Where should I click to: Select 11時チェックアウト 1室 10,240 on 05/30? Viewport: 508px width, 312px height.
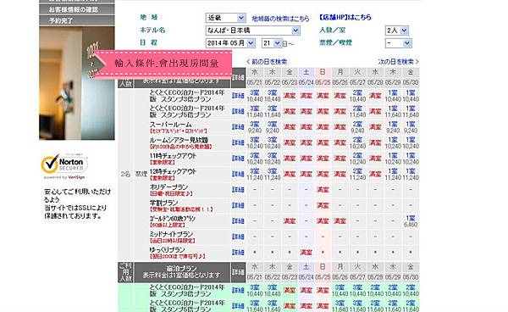411,159
